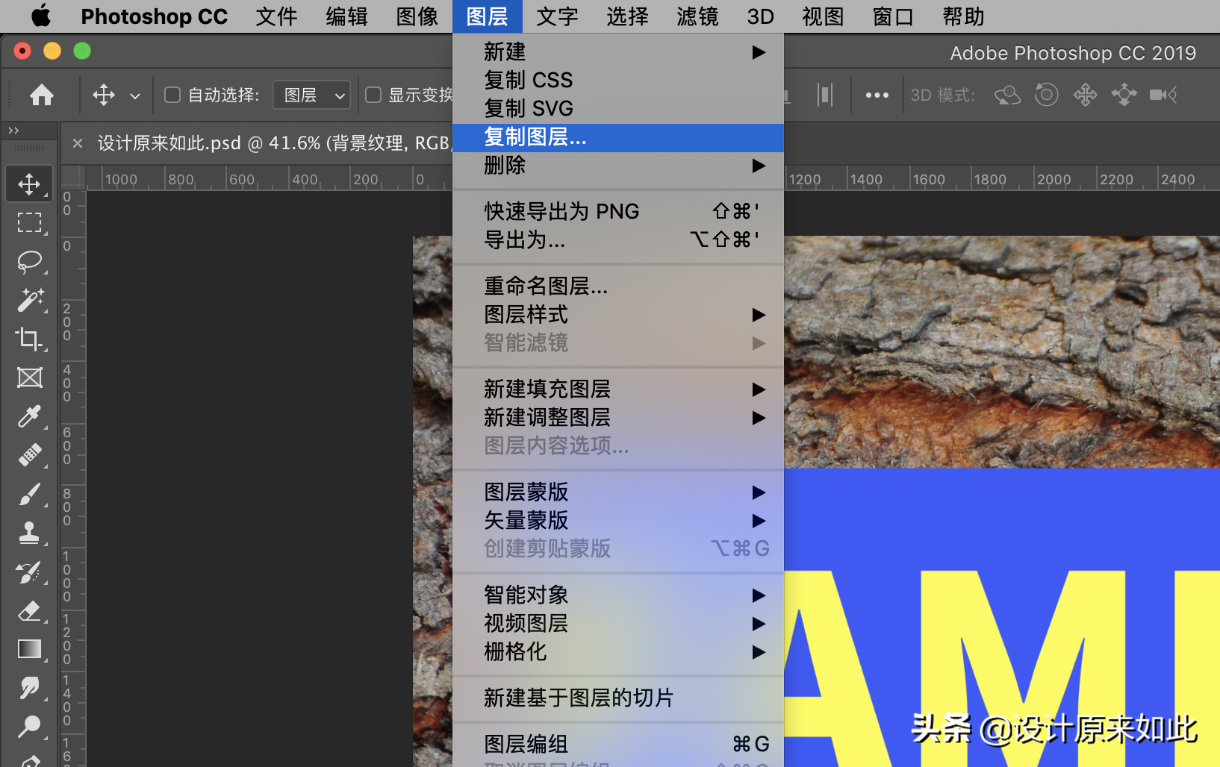Select the Eraser tool
Viewport: 1220px width, 767px height.
pyautogui.click(x=29, y=611)
